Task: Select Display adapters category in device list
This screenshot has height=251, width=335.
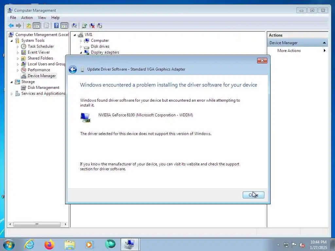Action: [x=105, y=52]
